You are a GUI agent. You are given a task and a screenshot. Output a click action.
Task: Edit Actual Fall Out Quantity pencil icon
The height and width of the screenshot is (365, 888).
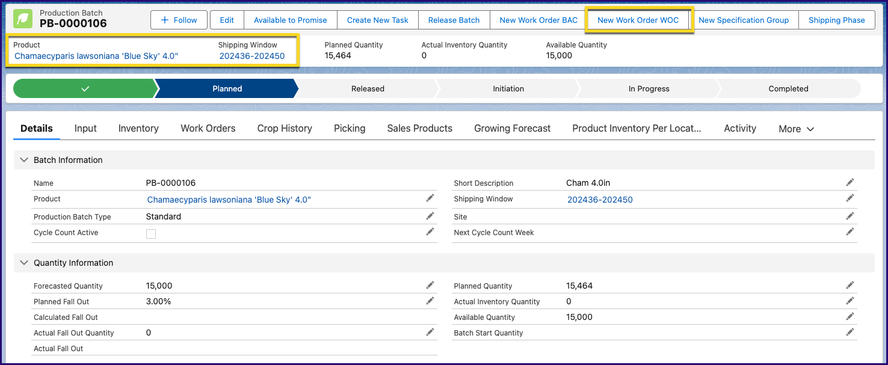430,332
